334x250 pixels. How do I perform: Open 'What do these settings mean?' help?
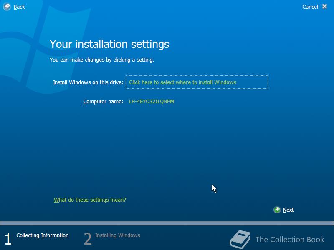click(x=90, y=200)
